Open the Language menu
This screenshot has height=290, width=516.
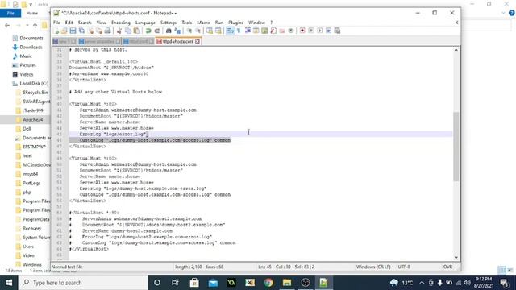(145, 23)
